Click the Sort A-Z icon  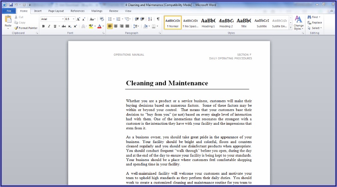[x=150, y=19]
